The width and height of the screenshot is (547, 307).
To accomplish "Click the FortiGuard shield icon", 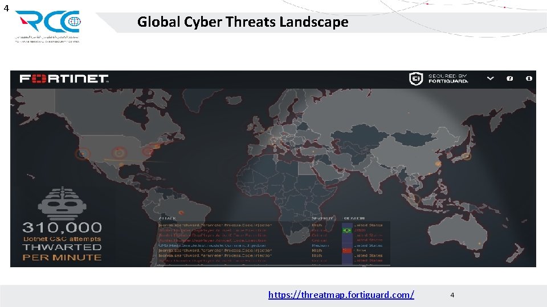I will tap(416, 78).
